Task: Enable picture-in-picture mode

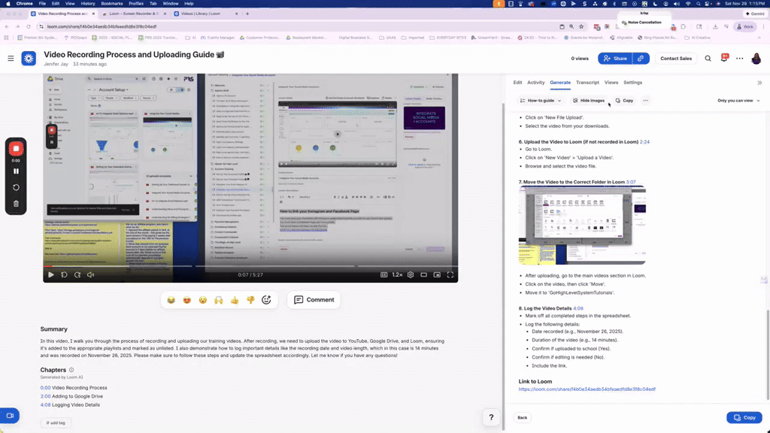Action: tap(437, 275)
